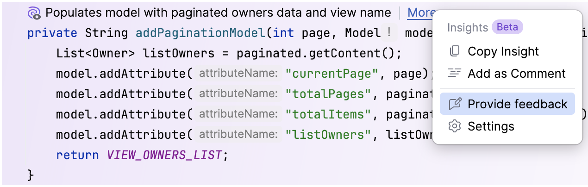Click the VIEW_OWNERS_LIST constant
This screenshot has height=187, width=588.
click(x=165, y=155)
